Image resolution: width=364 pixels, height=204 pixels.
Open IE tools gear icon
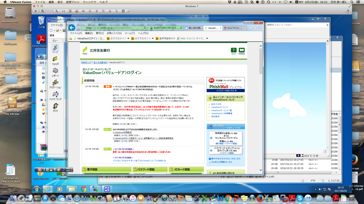click(x=259, y=28)
